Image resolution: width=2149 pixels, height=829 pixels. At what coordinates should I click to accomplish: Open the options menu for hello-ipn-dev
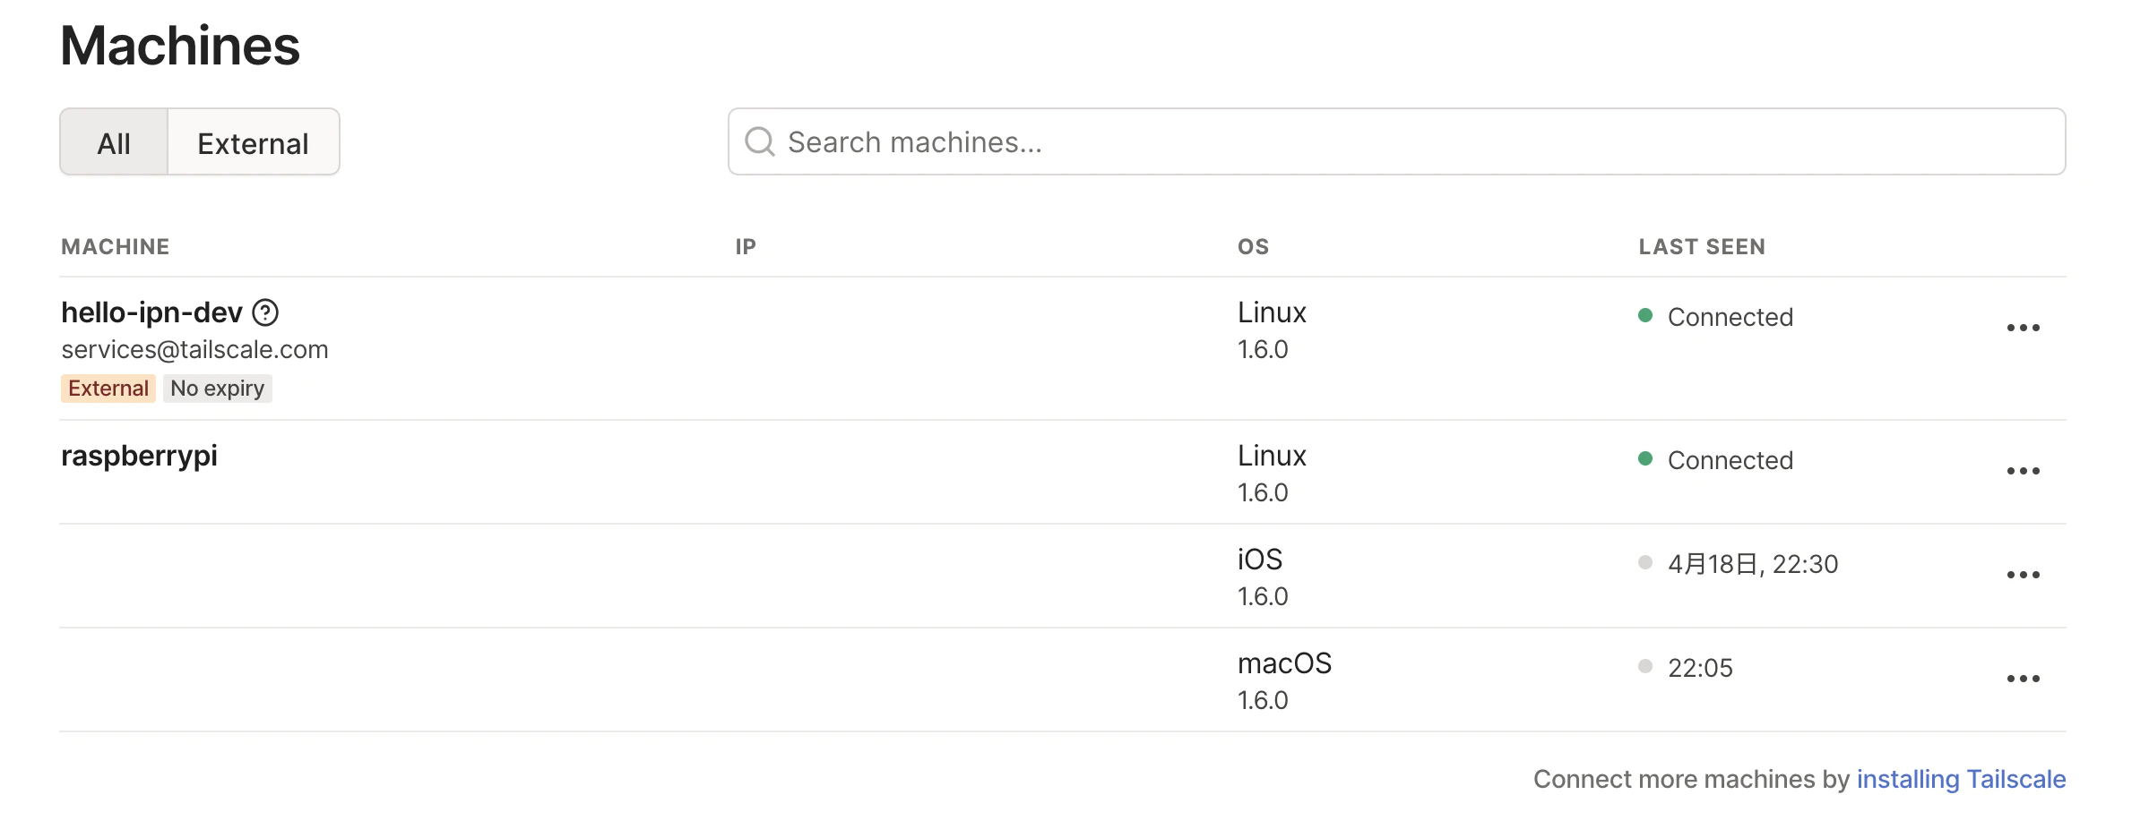point(2023,328)
